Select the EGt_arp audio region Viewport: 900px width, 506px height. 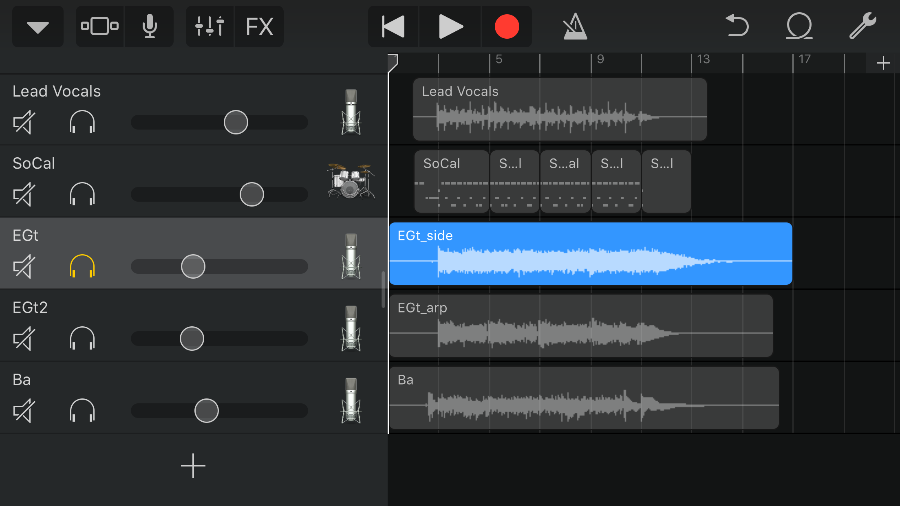pyautogui.click(x=580, y=326)
